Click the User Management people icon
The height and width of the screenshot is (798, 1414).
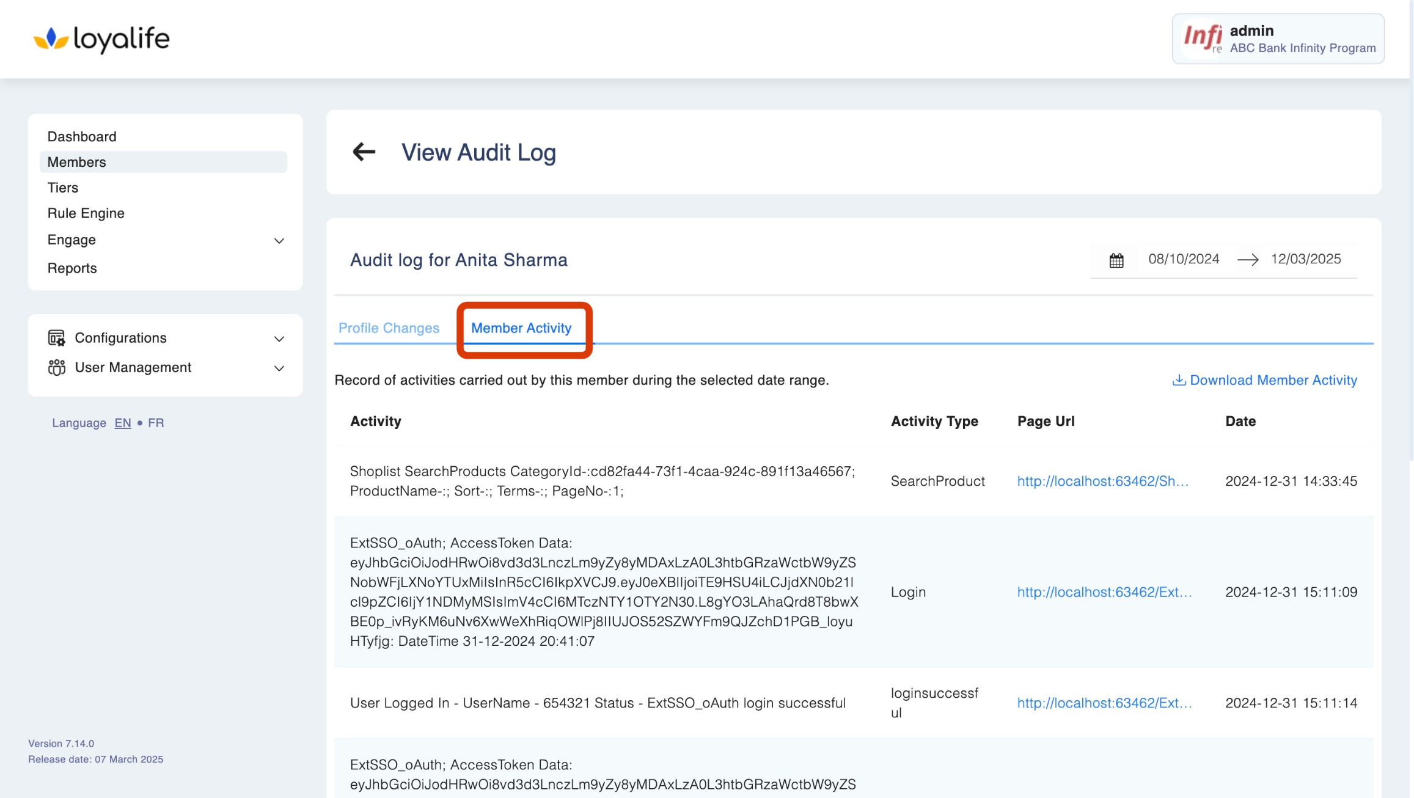pos(56,367)
